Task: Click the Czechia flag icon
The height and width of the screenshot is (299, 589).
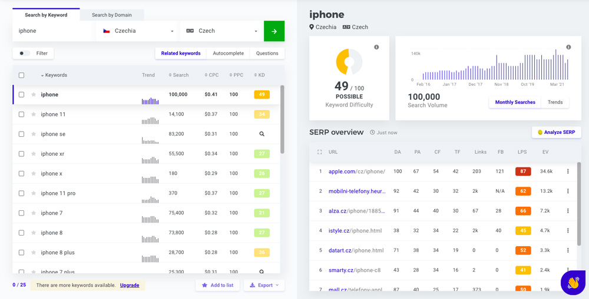Action: [x=106, y=31]
